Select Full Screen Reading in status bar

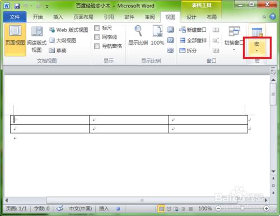[x=169, y=209]
